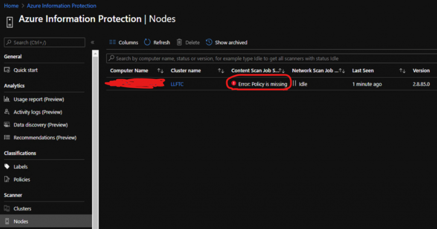Click the Clusters icon
Screen dimensions: 437x229
[7, 208]
